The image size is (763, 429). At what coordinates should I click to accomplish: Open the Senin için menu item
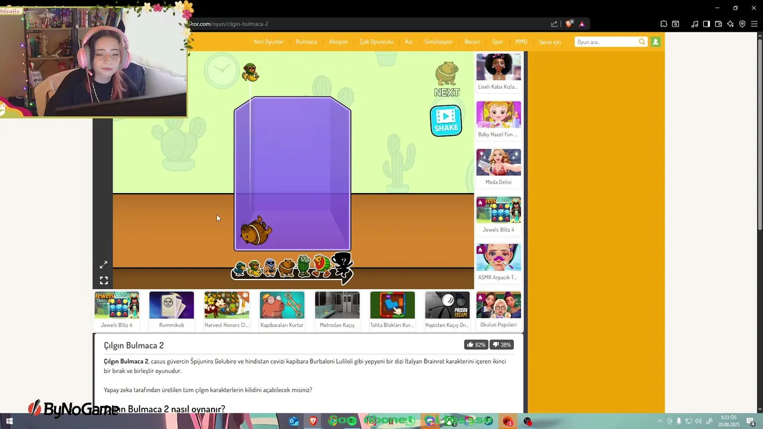pos(550,42)
